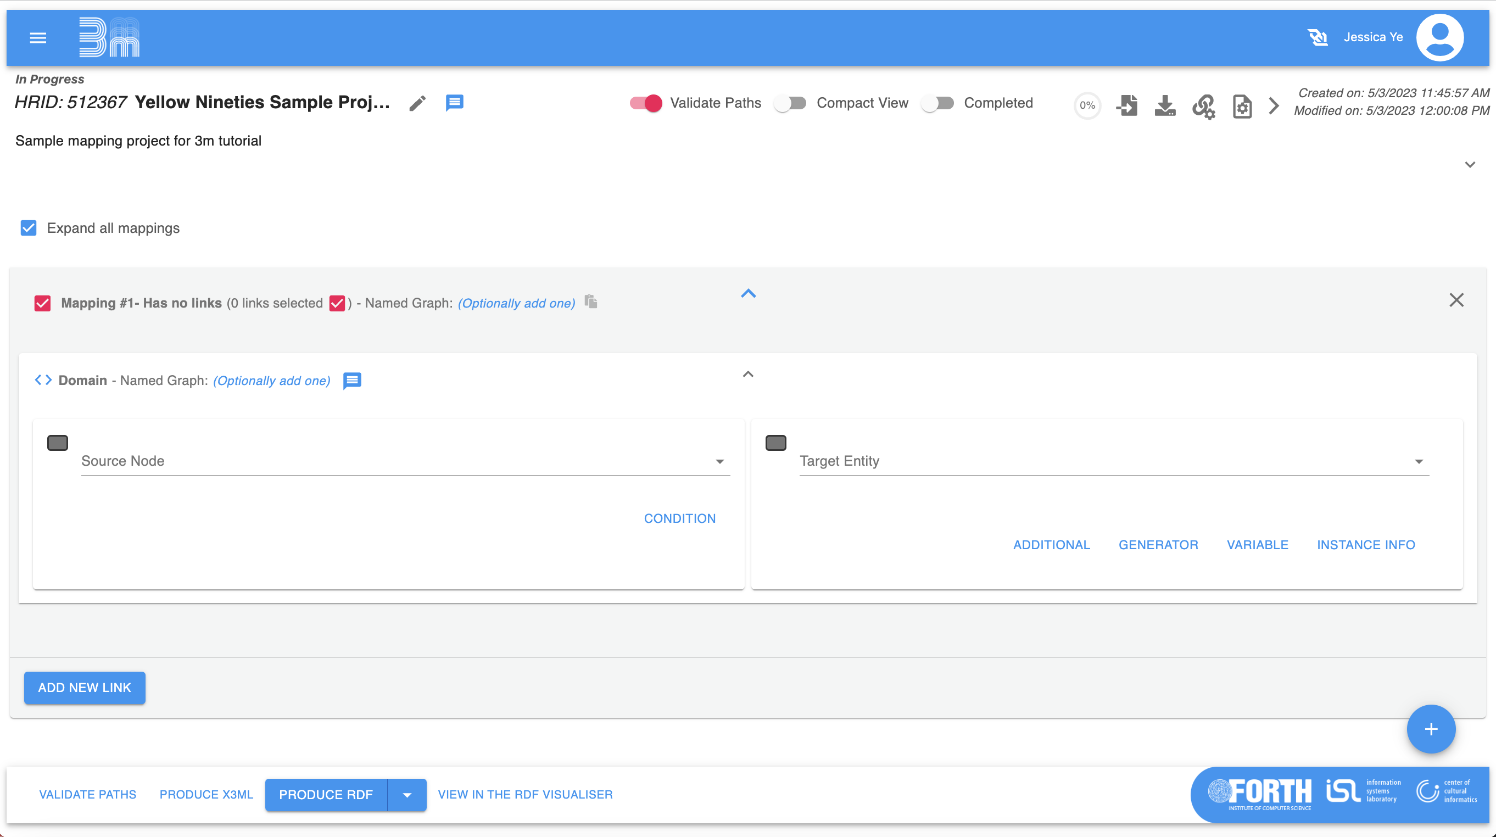Open the Domain comment icon
This screenshot has height=837, width=1496.
coord(352,381)
